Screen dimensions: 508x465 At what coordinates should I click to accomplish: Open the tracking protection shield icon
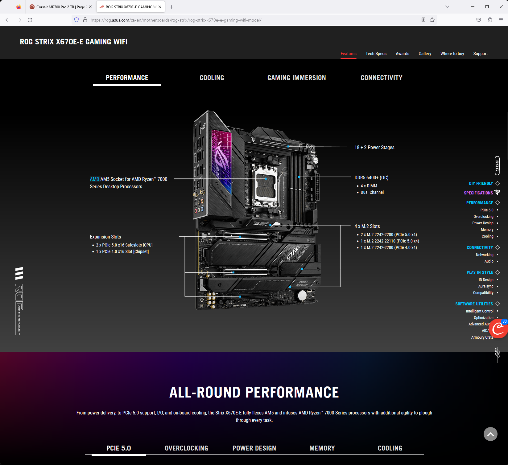tap(76, 20)
